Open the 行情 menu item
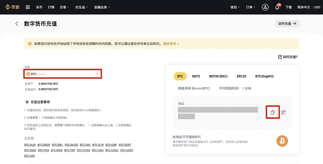 (51, 7)
